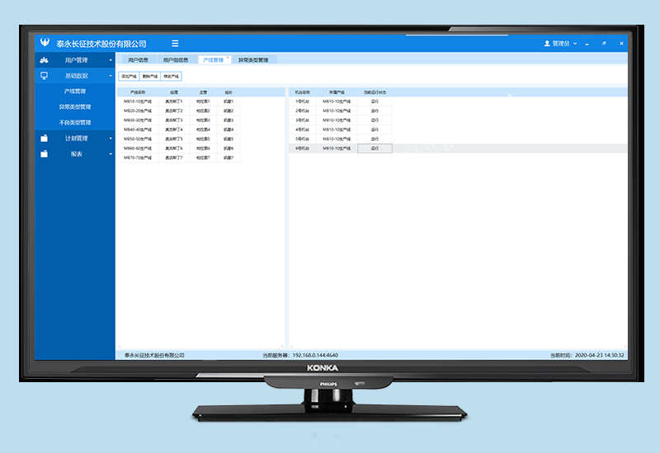Click the 删除产线 button
The image size is (660, 453).
point(149,76)
